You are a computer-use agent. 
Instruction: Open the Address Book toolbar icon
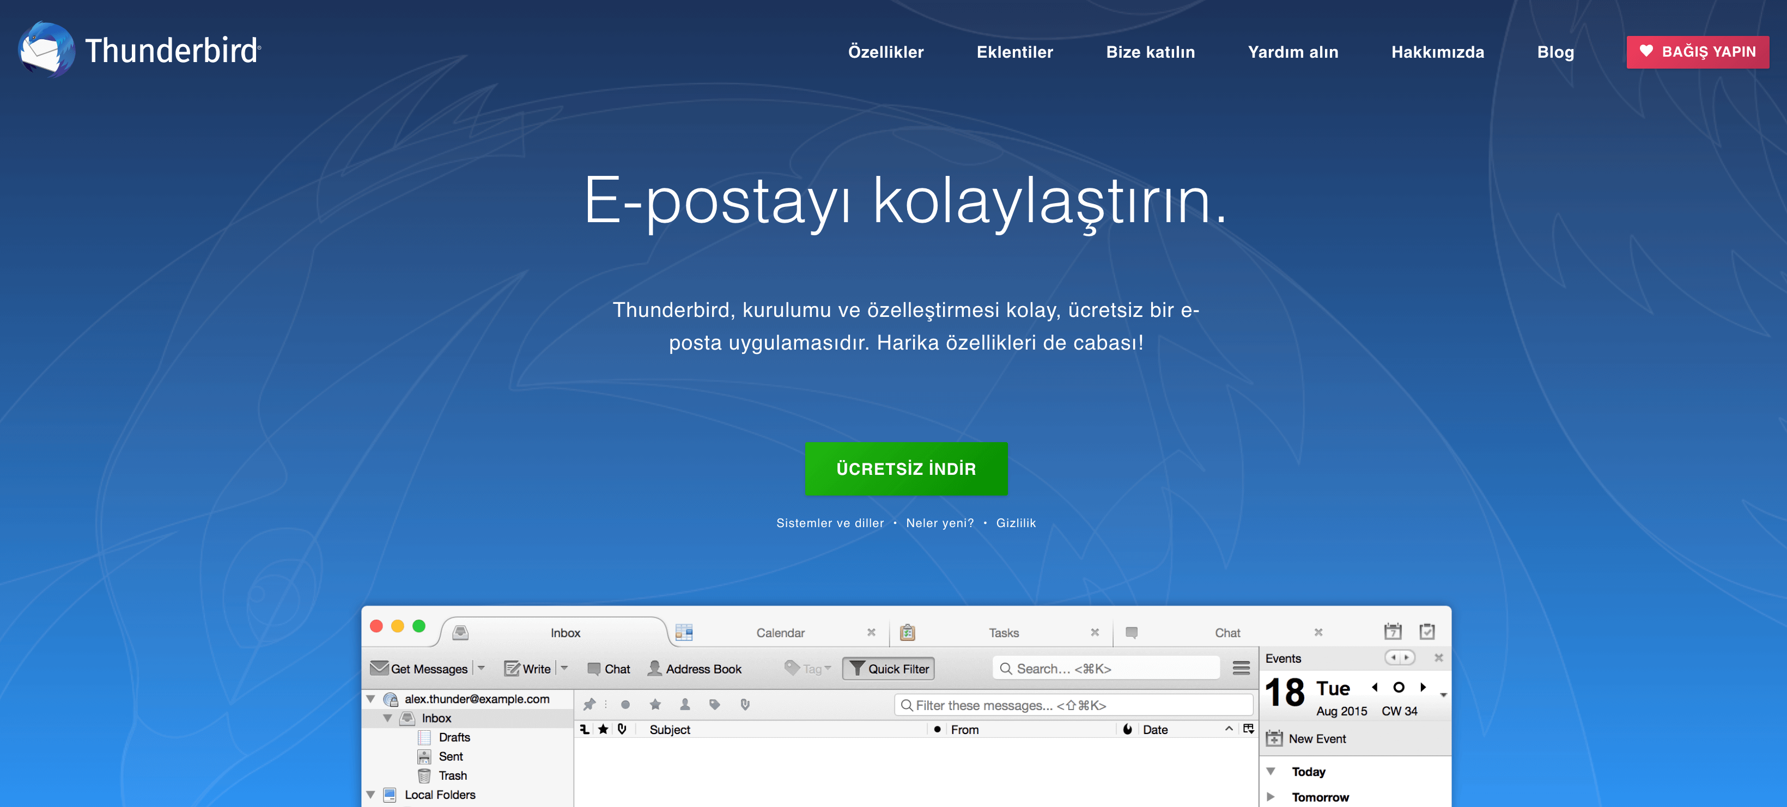[654, 668]
